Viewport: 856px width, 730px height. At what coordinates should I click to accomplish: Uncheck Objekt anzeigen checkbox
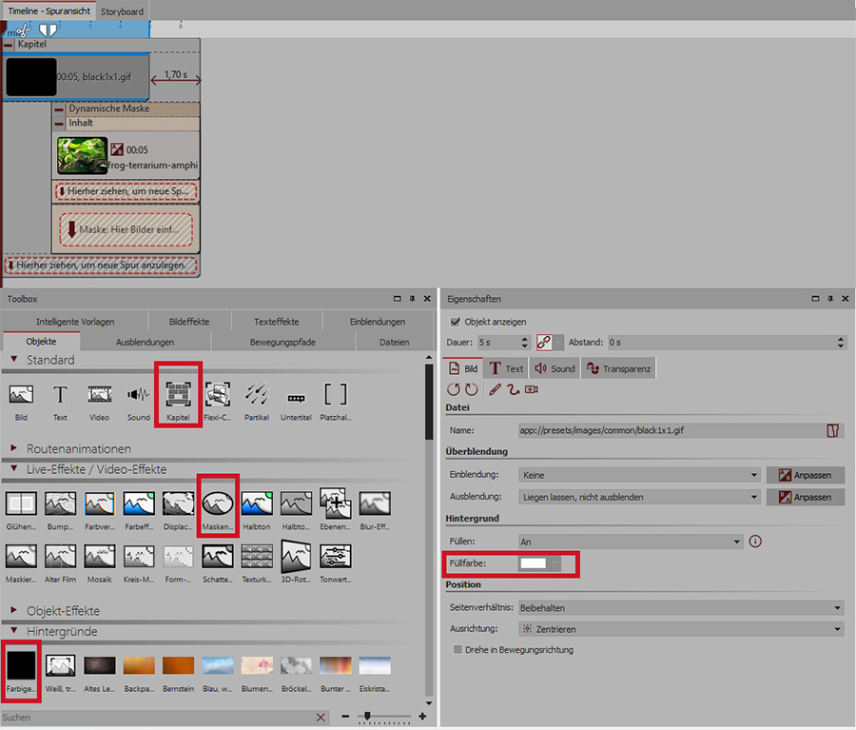coord(456,322)
